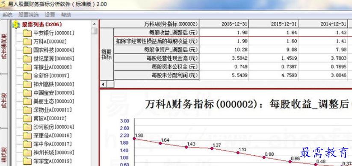Image resolution: width=352 pixels, height=166 pixels.
Task: Select the 股票列表 (3206) root node
Action: [42, 24]
